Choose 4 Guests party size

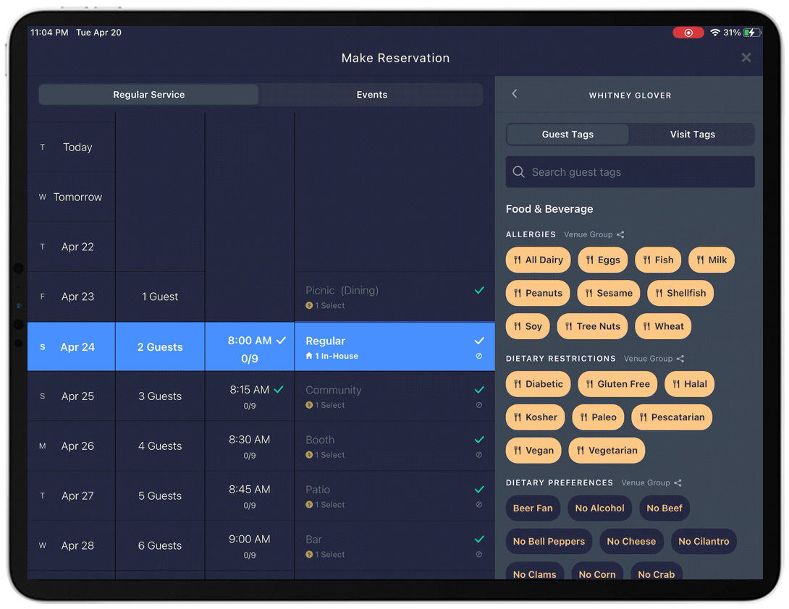click(x=160, y=446)
